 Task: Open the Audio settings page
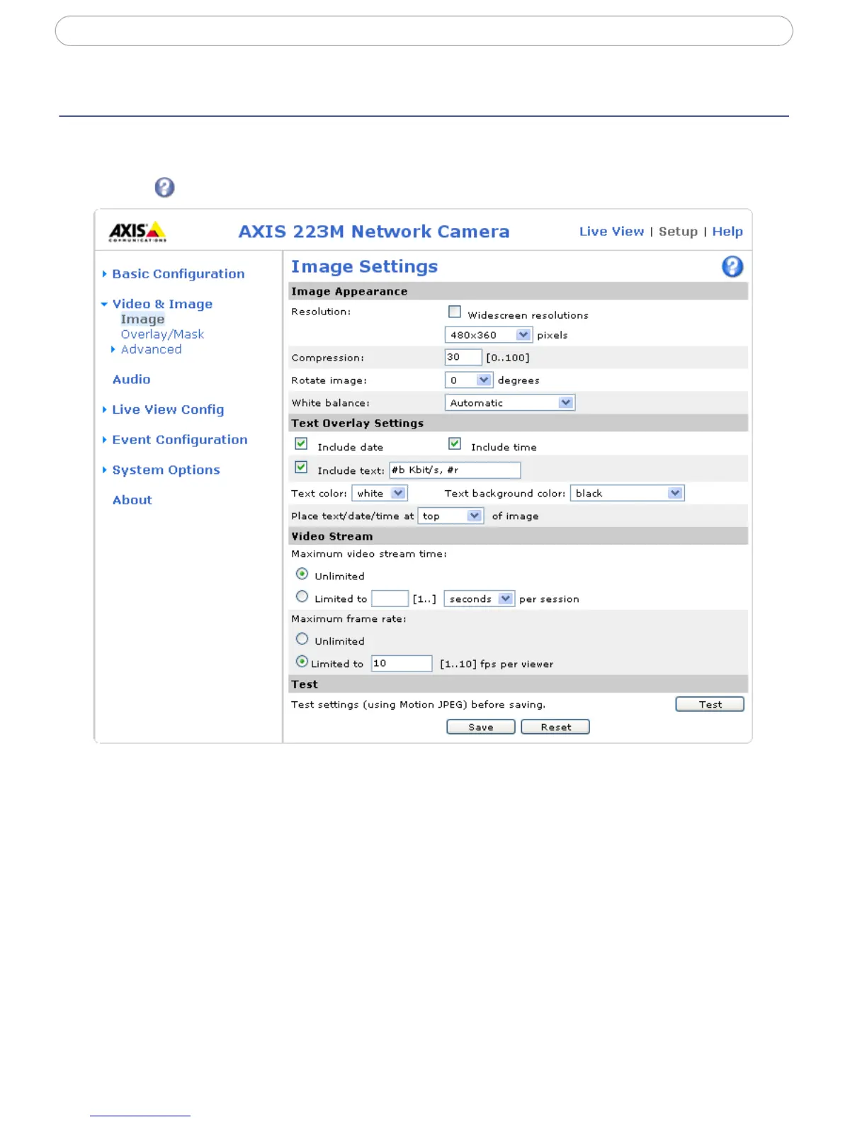pyautogui.click(x=132, y=380)
